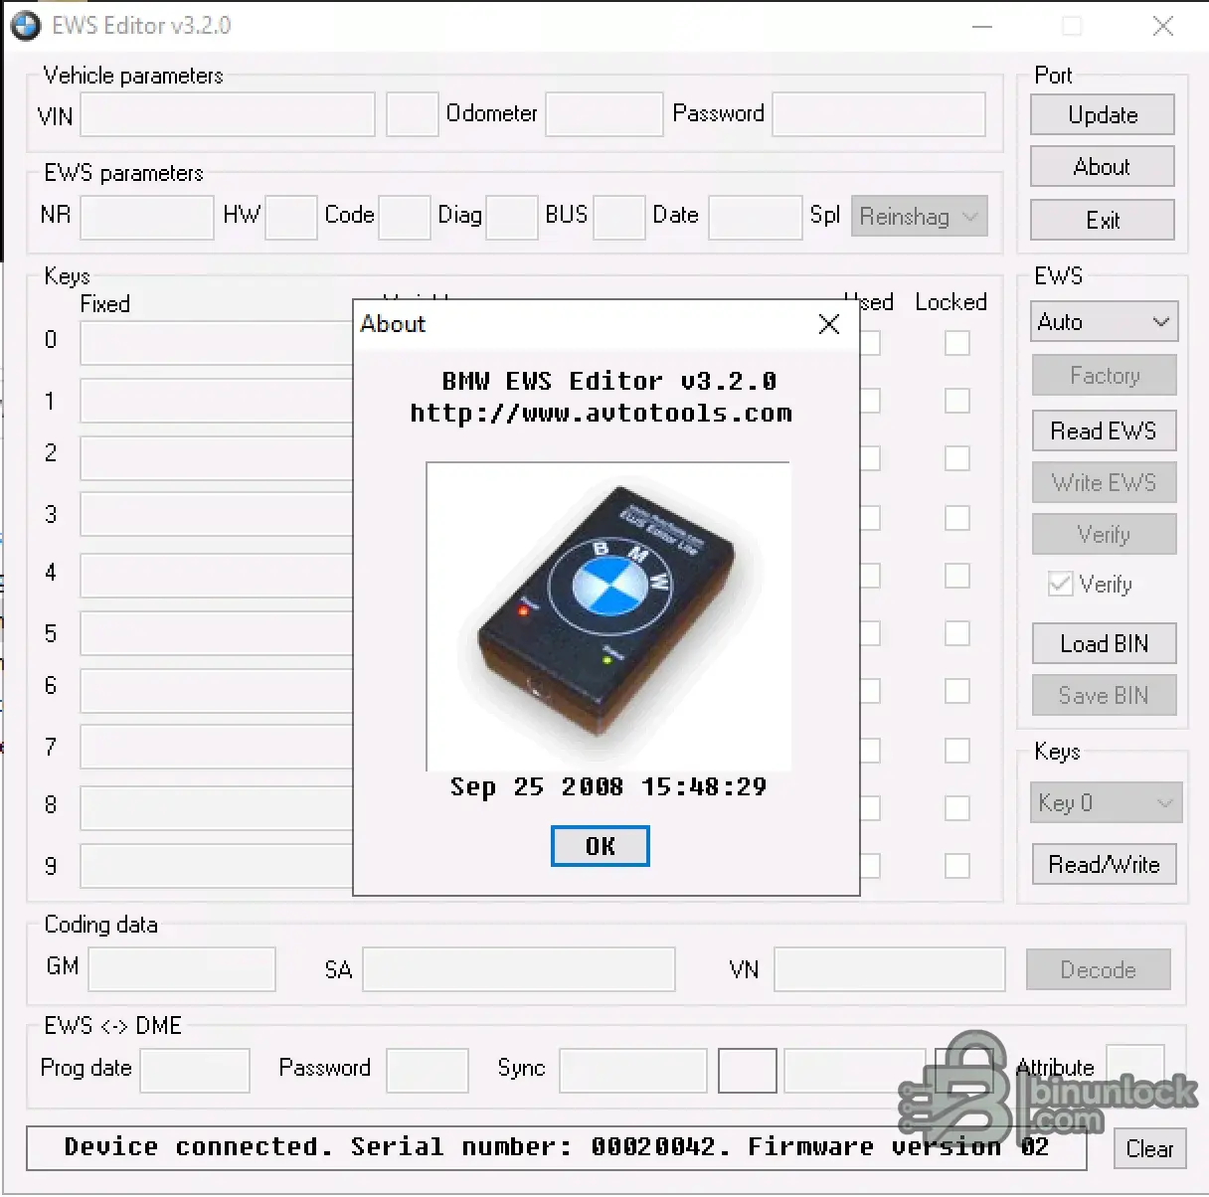Toggle Locked checkbox for key 3
The image size is (1209, 1197).
(957, 518)
